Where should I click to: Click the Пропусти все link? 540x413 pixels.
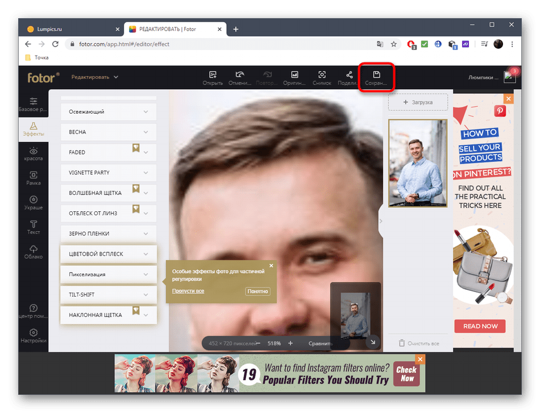(x=188, y=291)
